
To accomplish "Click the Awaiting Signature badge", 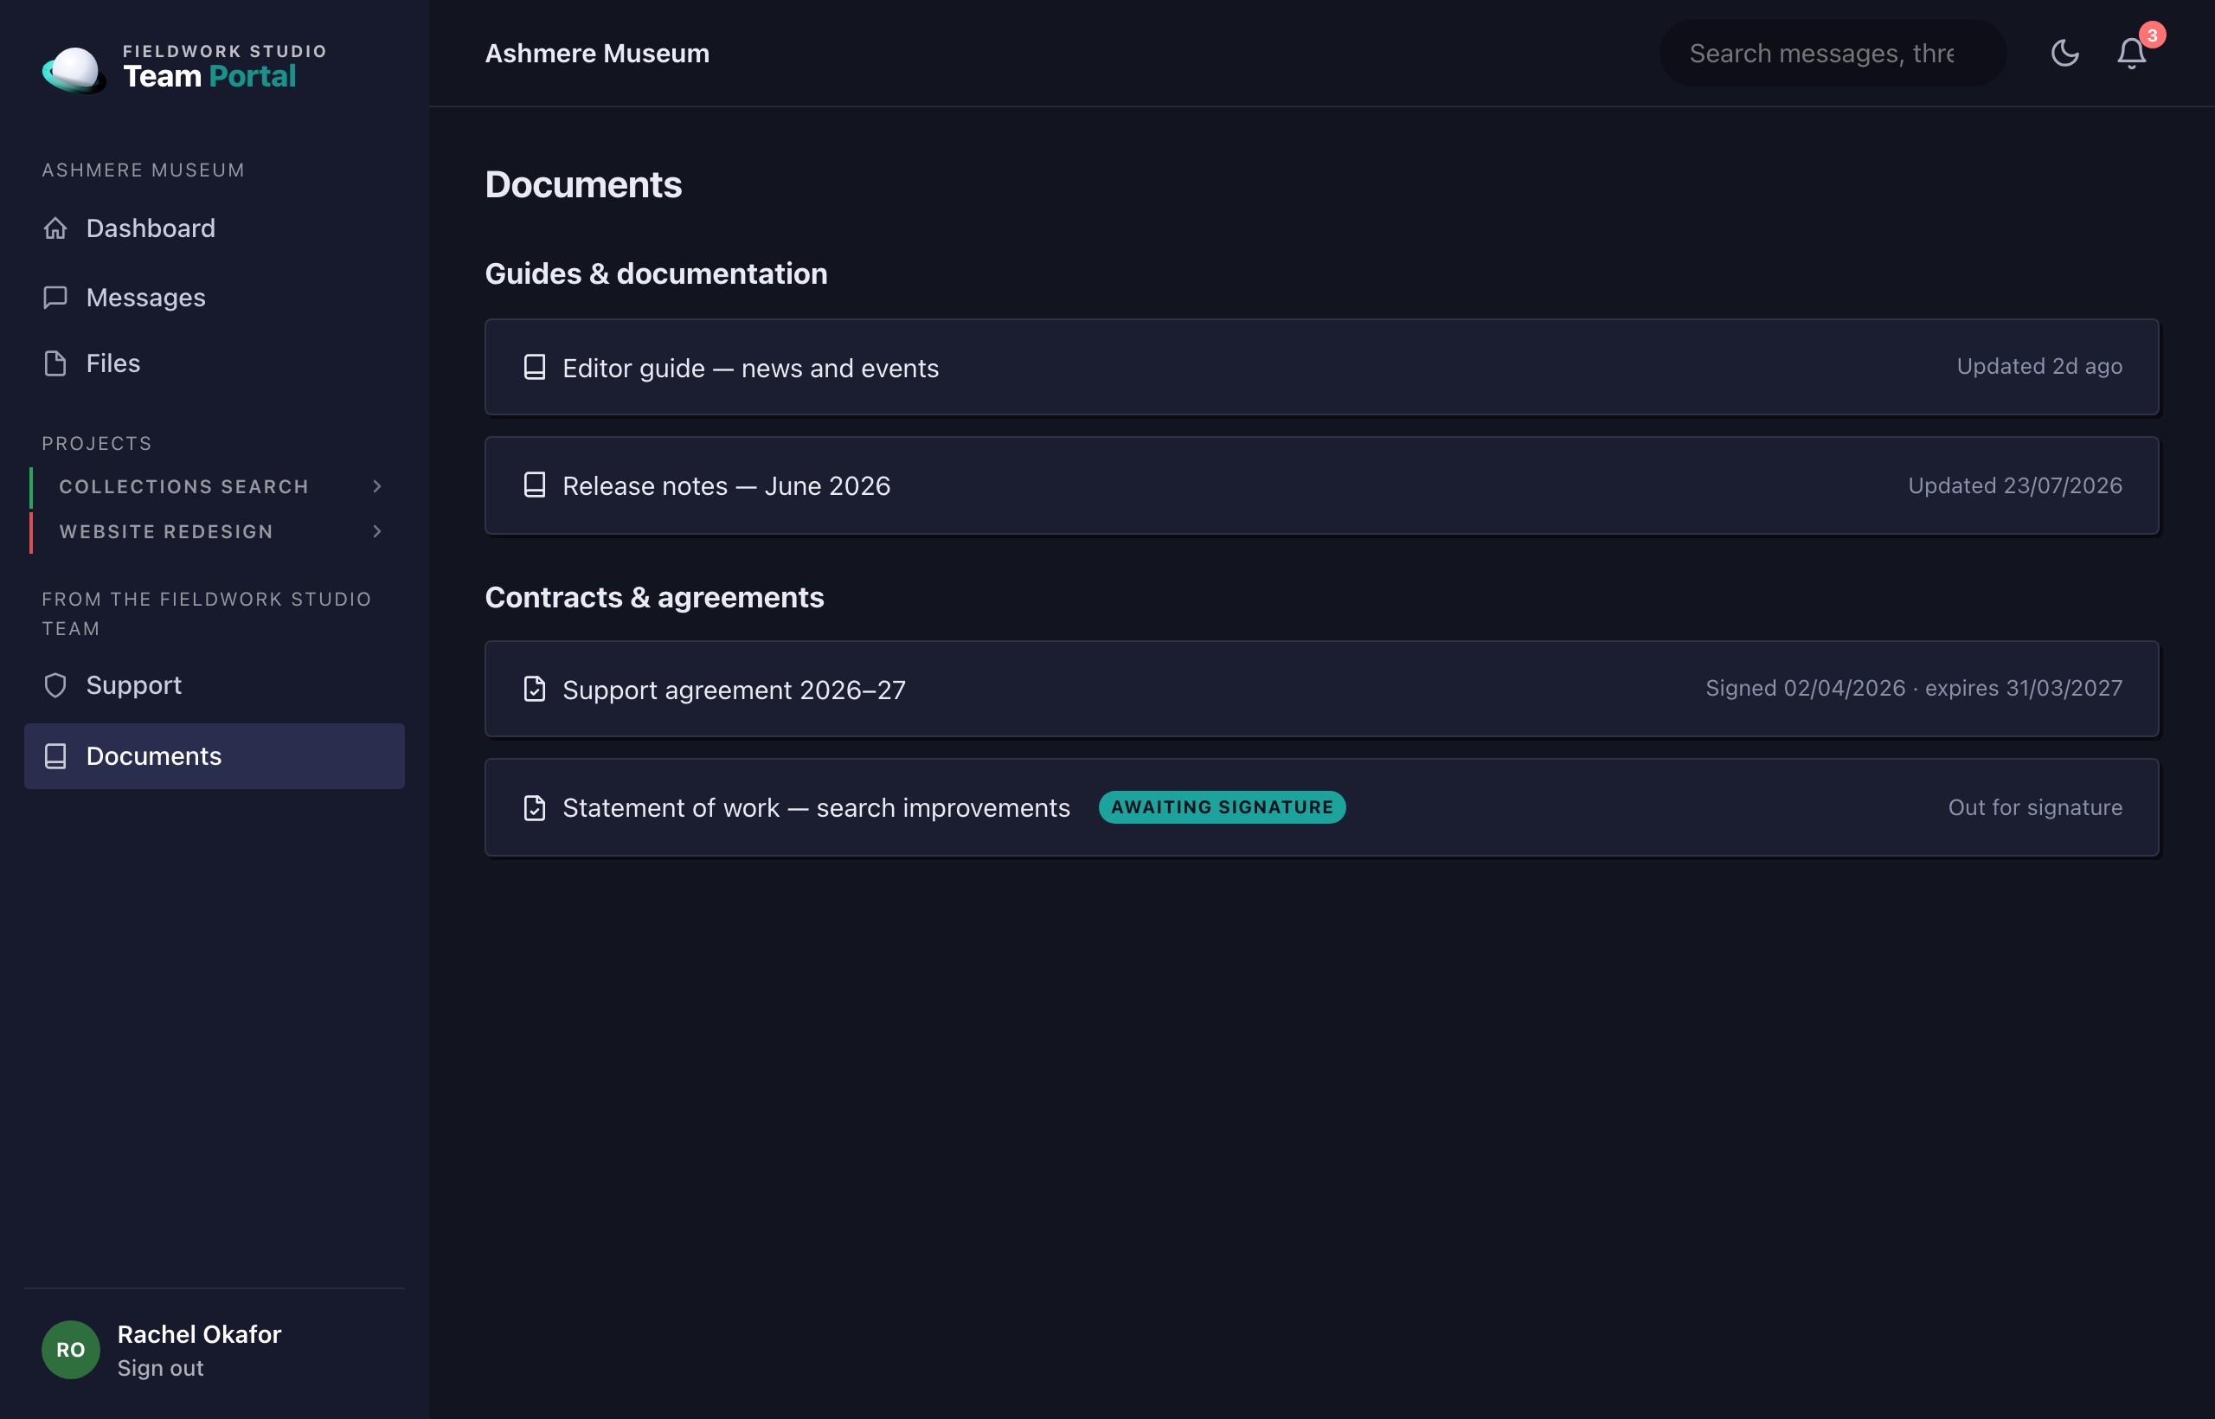I will (1222, 806).
